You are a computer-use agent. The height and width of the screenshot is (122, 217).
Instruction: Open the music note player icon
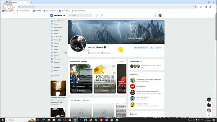click(102, 16)
